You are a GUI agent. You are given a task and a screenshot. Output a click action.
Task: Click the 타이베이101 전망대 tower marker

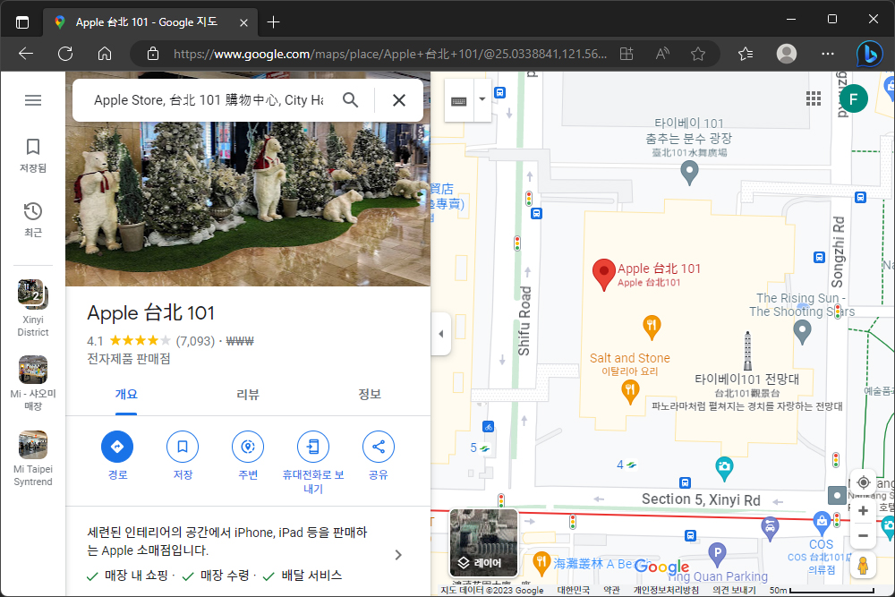click(747, 351)
